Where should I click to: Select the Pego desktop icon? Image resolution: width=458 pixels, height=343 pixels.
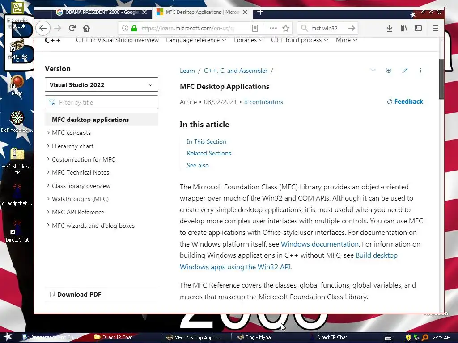click(x=17, y=85)
